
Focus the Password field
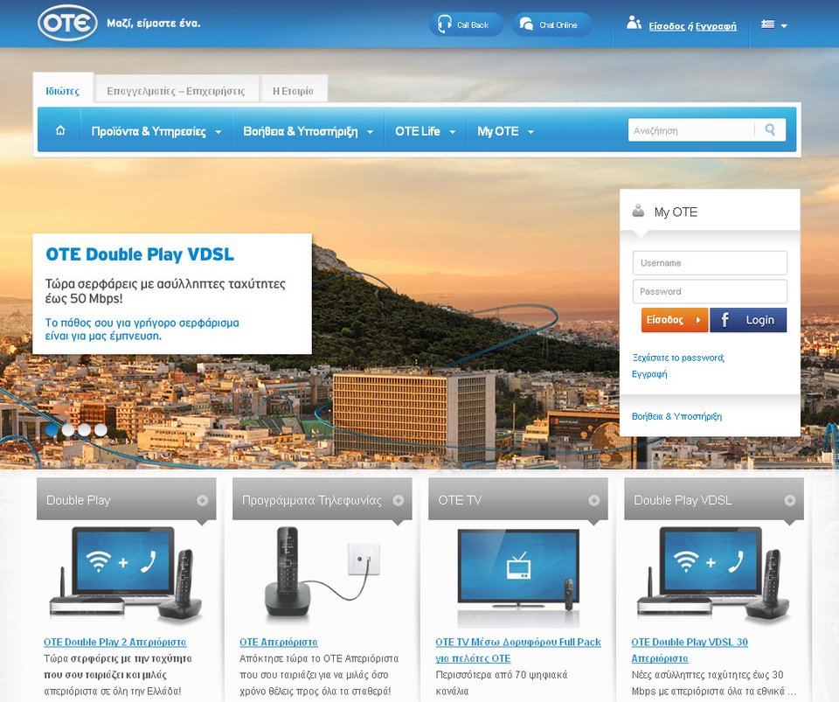(x=710, y=292)
